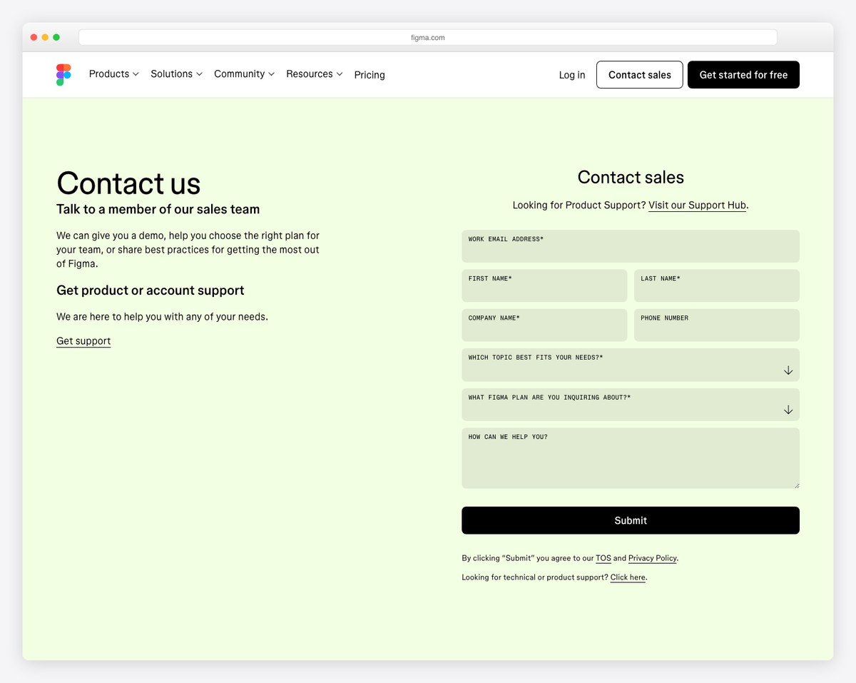The height and width of the screenshot is (683, 856).
Task: Click the browser address bar showing figma.com
Action: point(427,36)
